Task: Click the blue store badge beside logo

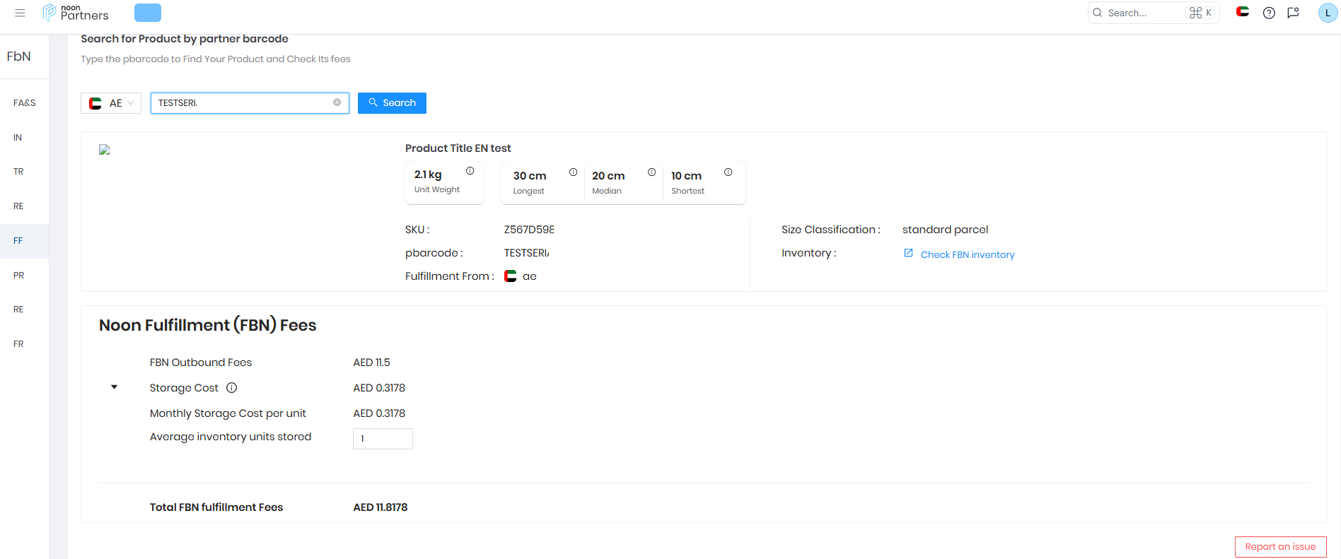Action: (x=148, y=13)
